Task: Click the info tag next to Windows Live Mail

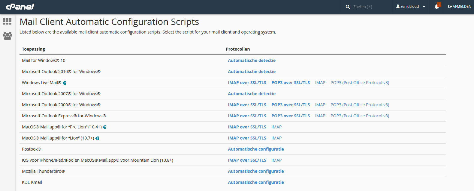Action: [64, 83]
